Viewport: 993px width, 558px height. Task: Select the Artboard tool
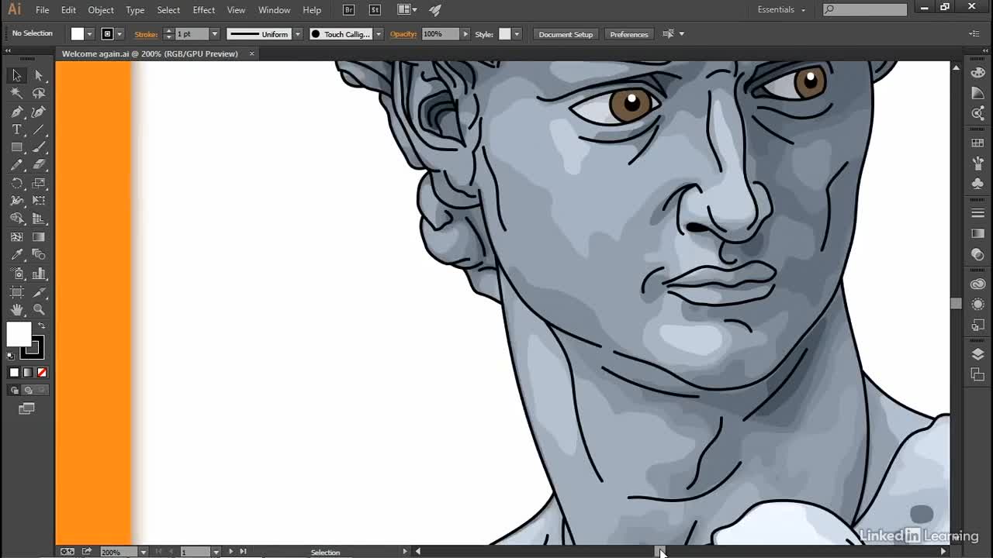coord(16,292)
